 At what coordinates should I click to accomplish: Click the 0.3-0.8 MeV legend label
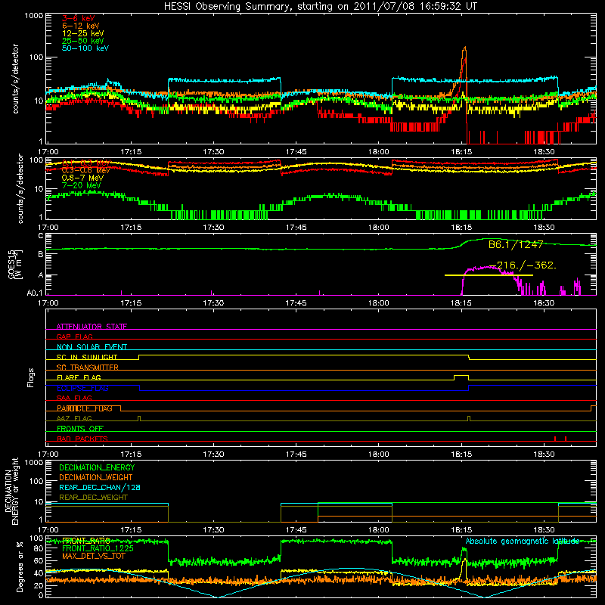pyautogui.click(x=86, y=170)
